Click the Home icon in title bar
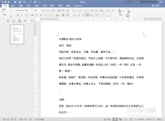This screenshot has height=121, width=165. 15,2
